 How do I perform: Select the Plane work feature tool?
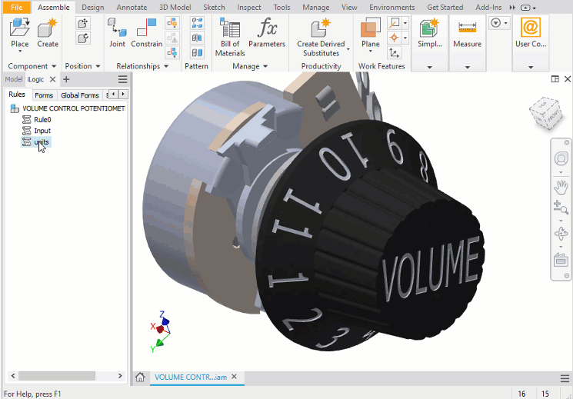tap(370, 29)
